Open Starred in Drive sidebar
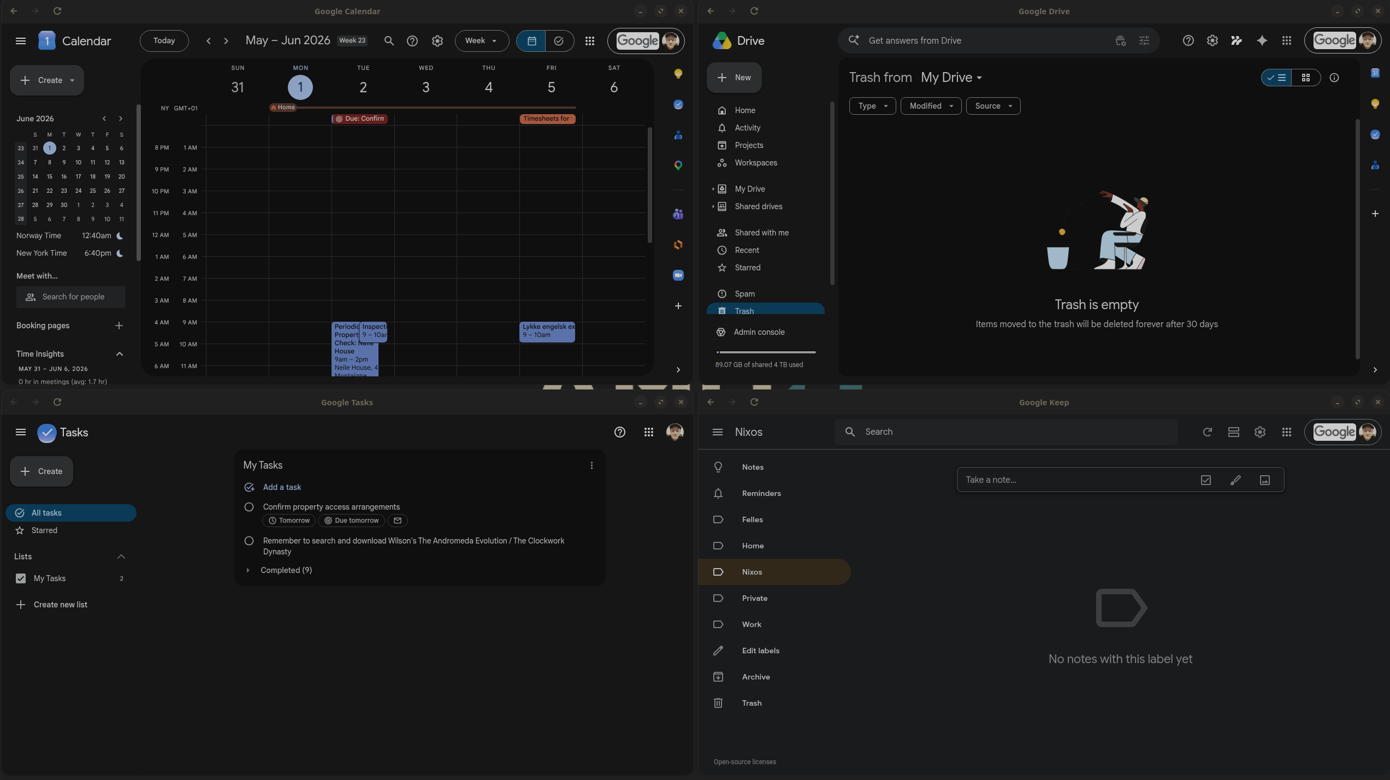Screen dimensions: 1390x780 pos(766,268)
